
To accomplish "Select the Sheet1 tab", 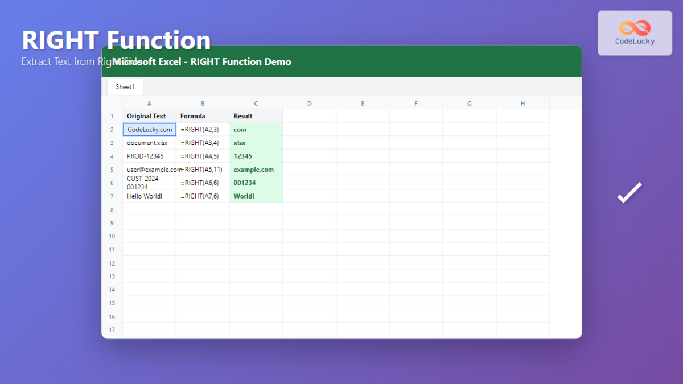I will [125, 86].
